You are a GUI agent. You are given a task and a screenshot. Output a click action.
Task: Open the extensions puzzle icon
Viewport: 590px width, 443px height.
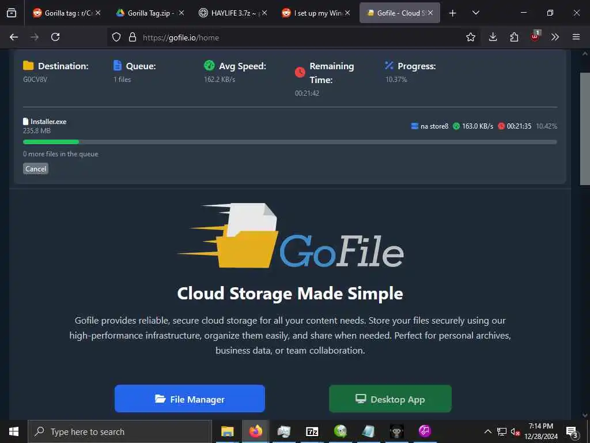[514, 37]
